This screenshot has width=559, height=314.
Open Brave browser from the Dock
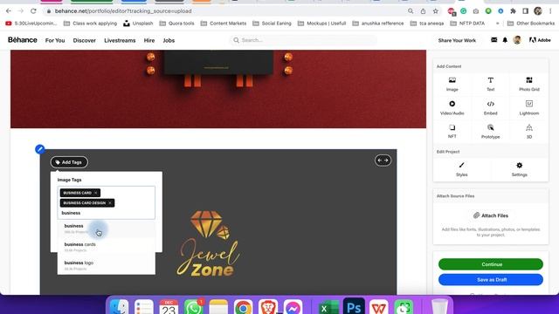click(x=268, y=307)
